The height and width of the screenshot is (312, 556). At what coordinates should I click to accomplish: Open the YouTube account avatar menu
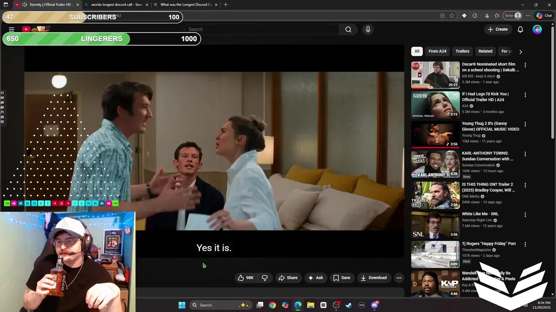[537, 29]
